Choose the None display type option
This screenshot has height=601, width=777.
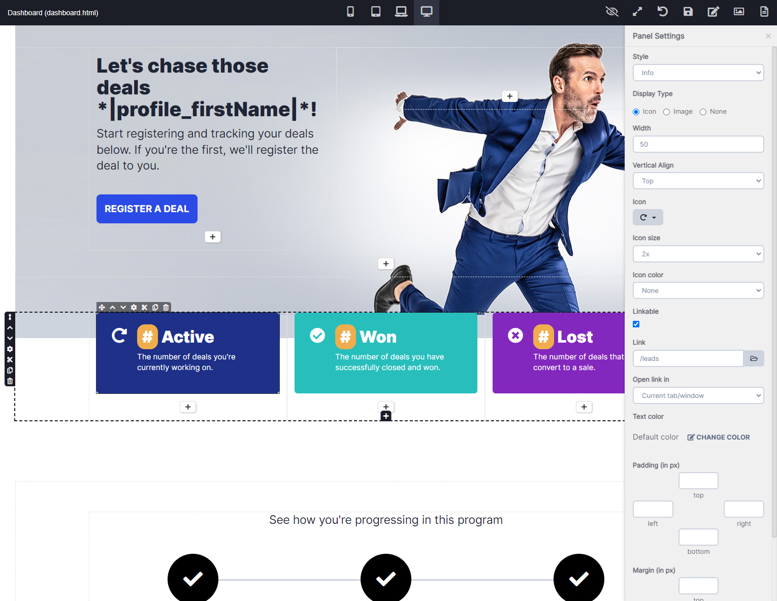[x=703, y=112]
